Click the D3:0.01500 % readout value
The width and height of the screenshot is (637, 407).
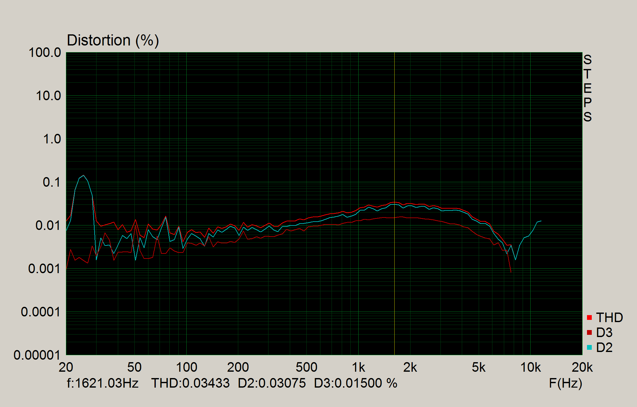(355, 383)
